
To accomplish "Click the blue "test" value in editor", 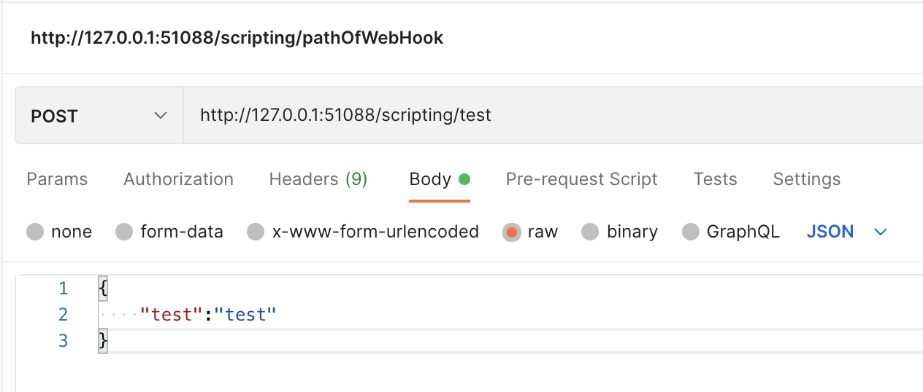I will click(x=245, y=315).
